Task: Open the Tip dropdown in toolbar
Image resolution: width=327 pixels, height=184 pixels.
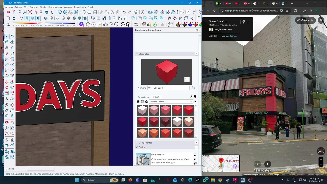Action: (182, 12)
